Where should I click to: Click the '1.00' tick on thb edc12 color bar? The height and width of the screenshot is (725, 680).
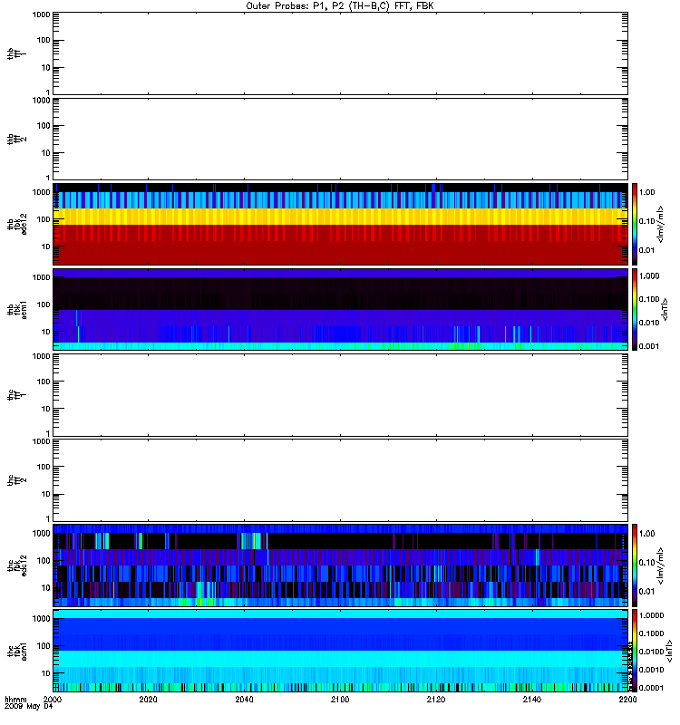coord(646,192)
